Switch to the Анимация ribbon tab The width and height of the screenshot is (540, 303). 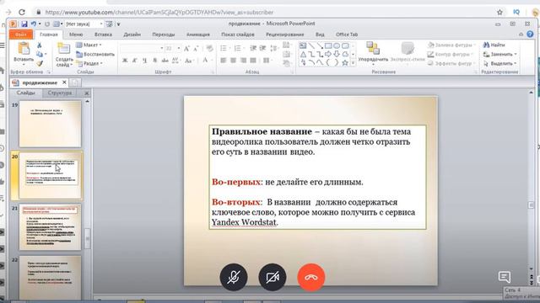pyautogui.click(x=198, y=35)
